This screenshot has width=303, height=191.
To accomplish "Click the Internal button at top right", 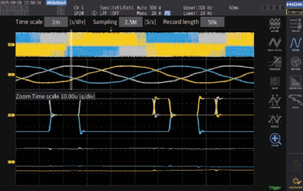I will tap(295, 12).
